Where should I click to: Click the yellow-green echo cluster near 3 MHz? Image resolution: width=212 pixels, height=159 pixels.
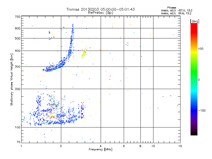(x=84, y=54)
